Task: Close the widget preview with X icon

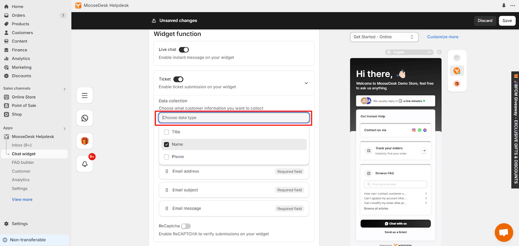Action: tap(439, 52)
